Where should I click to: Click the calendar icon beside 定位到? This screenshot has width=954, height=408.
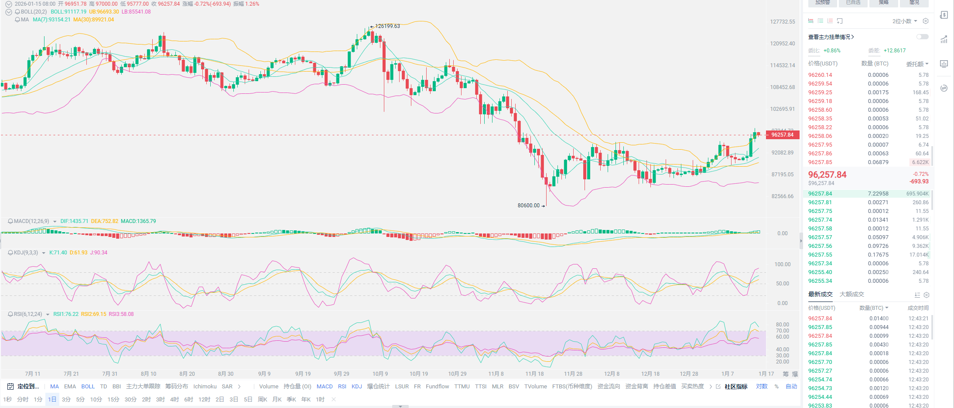[10, 387]
